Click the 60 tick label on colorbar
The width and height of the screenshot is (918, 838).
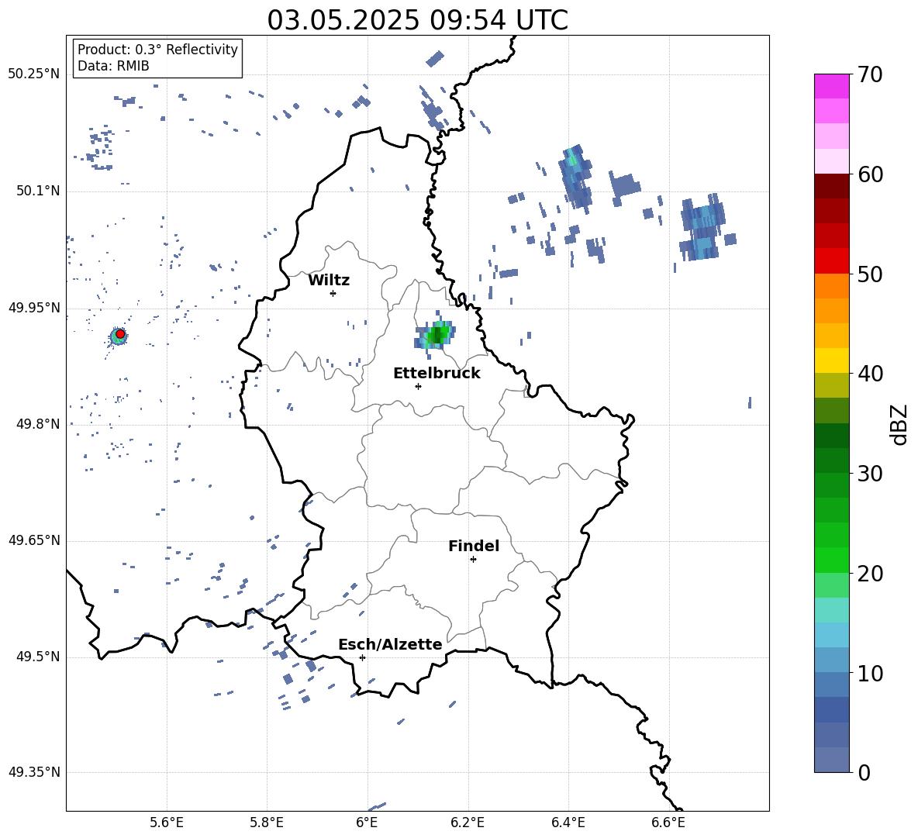[870, 174]
